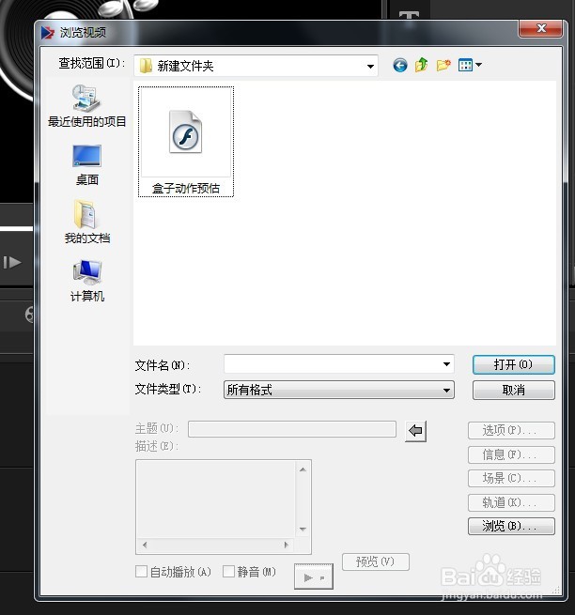Click the description box scroll right arrow

pos(287,545)
